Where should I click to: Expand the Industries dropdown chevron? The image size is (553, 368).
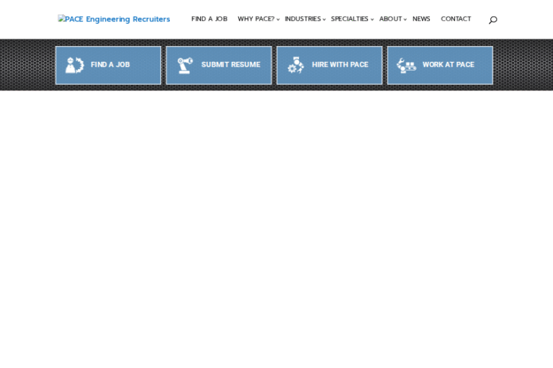[324, 20]
